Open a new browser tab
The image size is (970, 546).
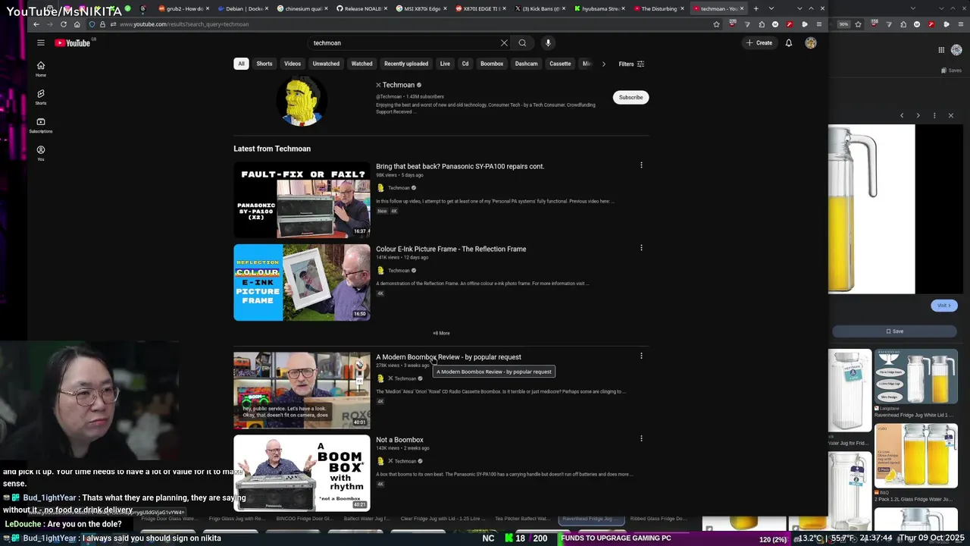point(756,8)
